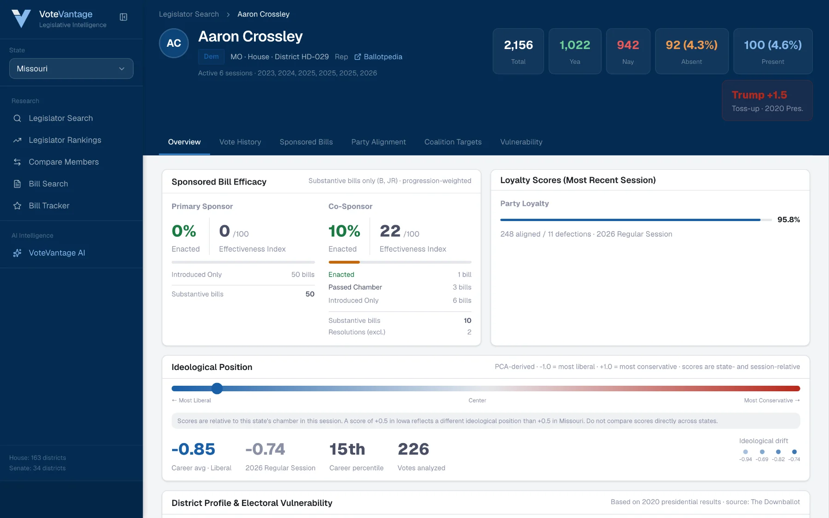Click the 92 (4.3%) Absent card
This screenshot has width=829, height=518.
(x=692, y=51)
